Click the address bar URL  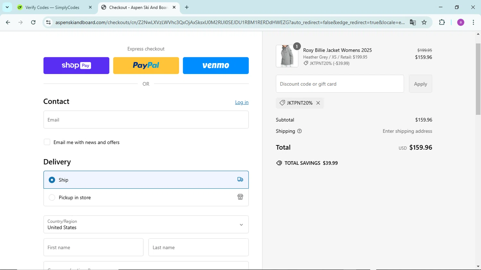click(230, 22)
